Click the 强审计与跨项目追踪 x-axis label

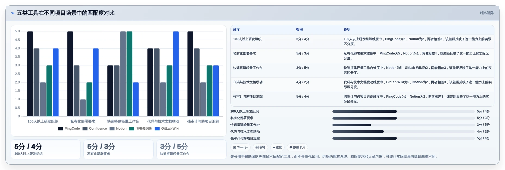tap(203, 121)
